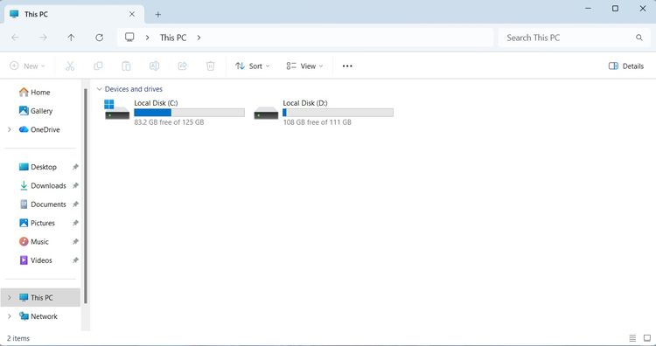Refresh the This PC view
The image size is (656, 346).
pyautogui.click(x=99, y=38)
